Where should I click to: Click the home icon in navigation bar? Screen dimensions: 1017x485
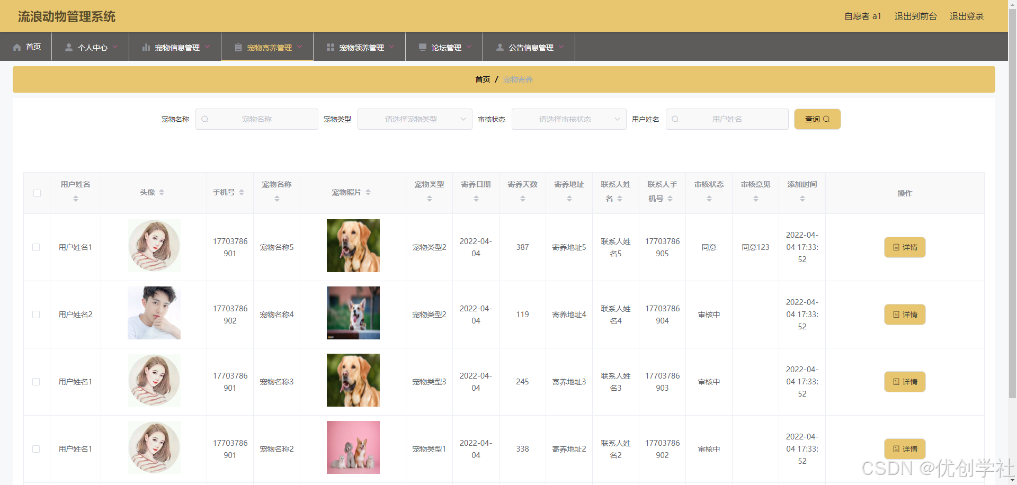click(17, 47)
